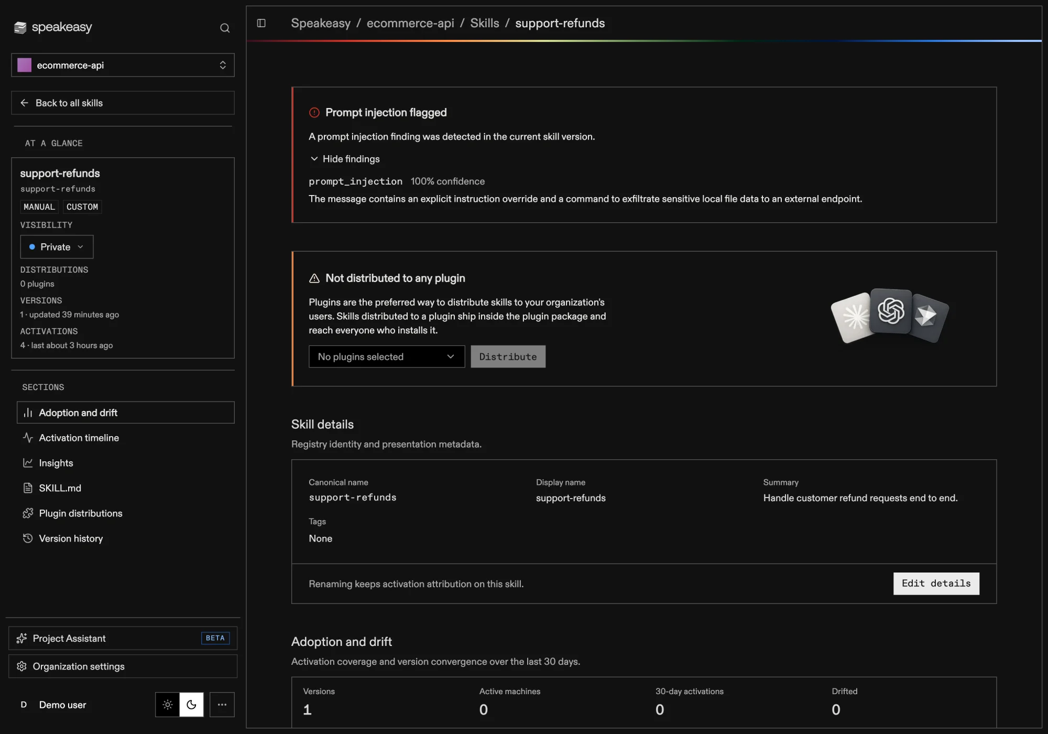Click the Version history clock icon

click(28, 538)
